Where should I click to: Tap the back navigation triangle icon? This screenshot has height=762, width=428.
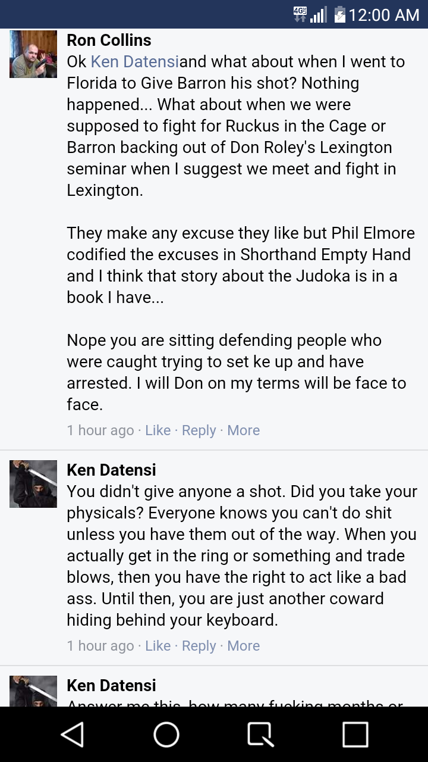73,735
